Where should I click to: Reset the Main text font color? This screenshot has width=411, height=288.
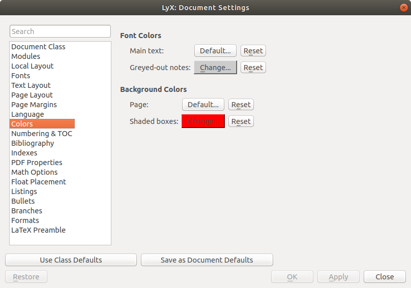(x=253, y=51)
